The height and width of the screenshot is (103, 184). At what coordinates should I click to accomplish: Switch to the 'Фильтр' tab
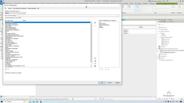coord(10,8)
